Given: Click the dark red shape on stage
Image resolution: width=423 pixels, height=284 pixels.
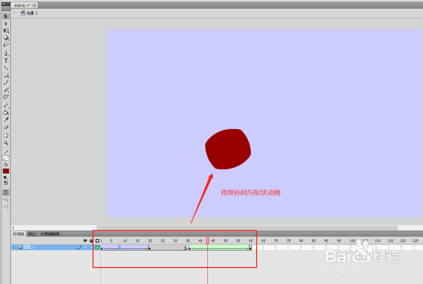Looking at the screenshot, I should pos(228,149).
